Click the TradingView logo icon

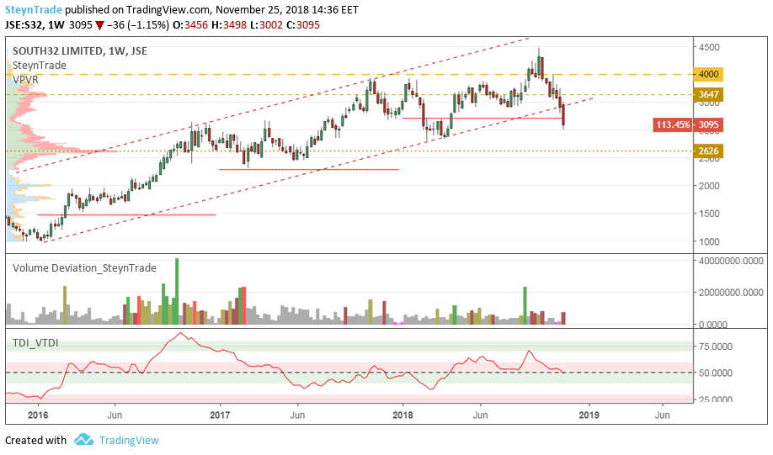(x=84, y=439)
